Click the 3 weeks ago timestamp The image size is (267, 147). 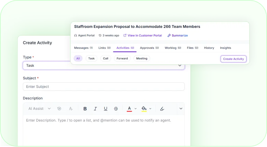pyautogui.click(x=111, y=35)
